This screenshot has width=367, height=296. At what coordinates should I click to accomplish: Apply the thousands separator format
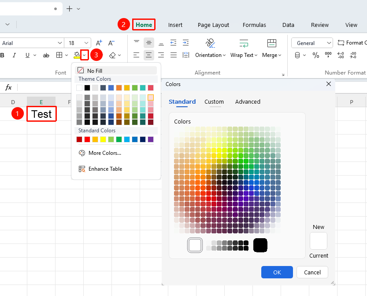point(328,55)
